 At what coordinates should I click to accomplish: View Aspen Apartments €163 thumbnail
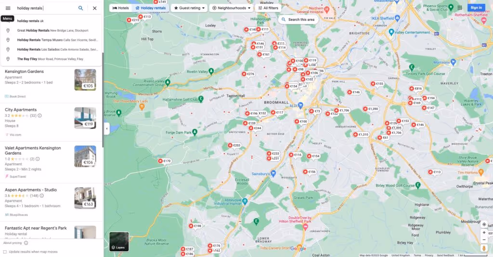pos(85,198)
